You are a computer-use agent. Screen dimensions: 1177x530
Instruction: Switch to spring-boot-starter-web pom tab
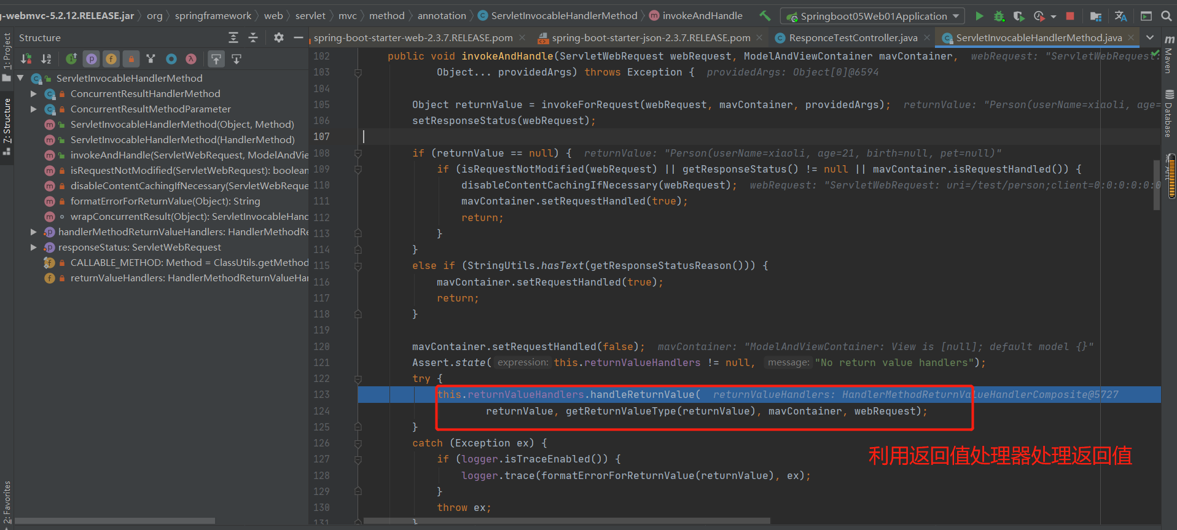413,37
